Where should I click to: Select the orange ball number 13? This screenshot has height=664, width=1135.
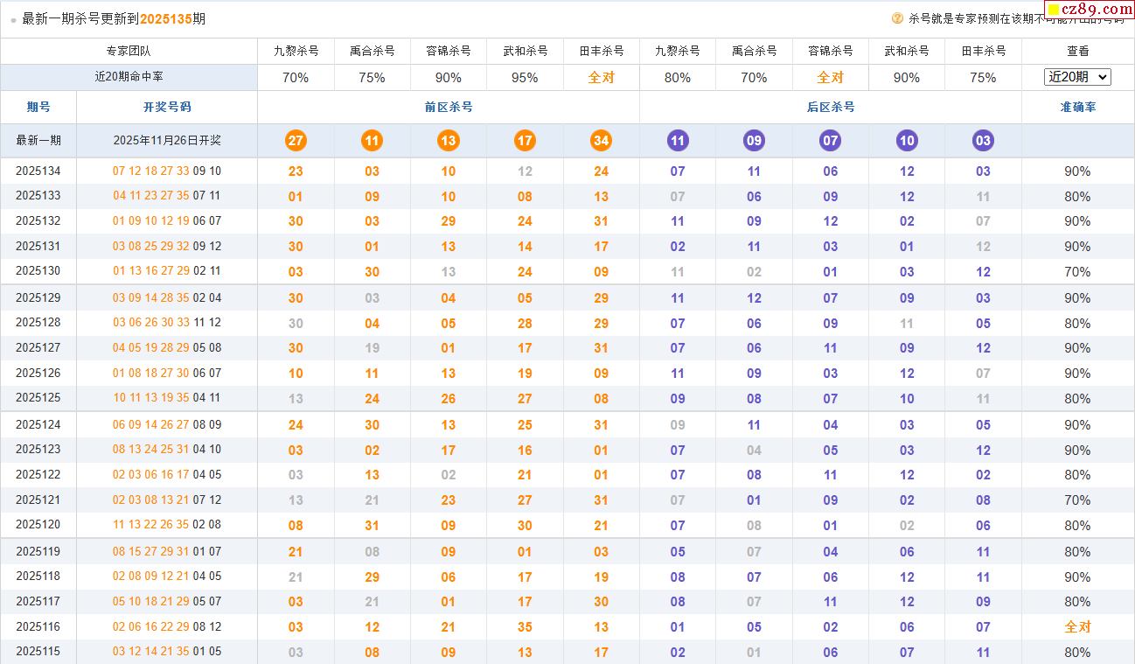(x=449, y=141)
